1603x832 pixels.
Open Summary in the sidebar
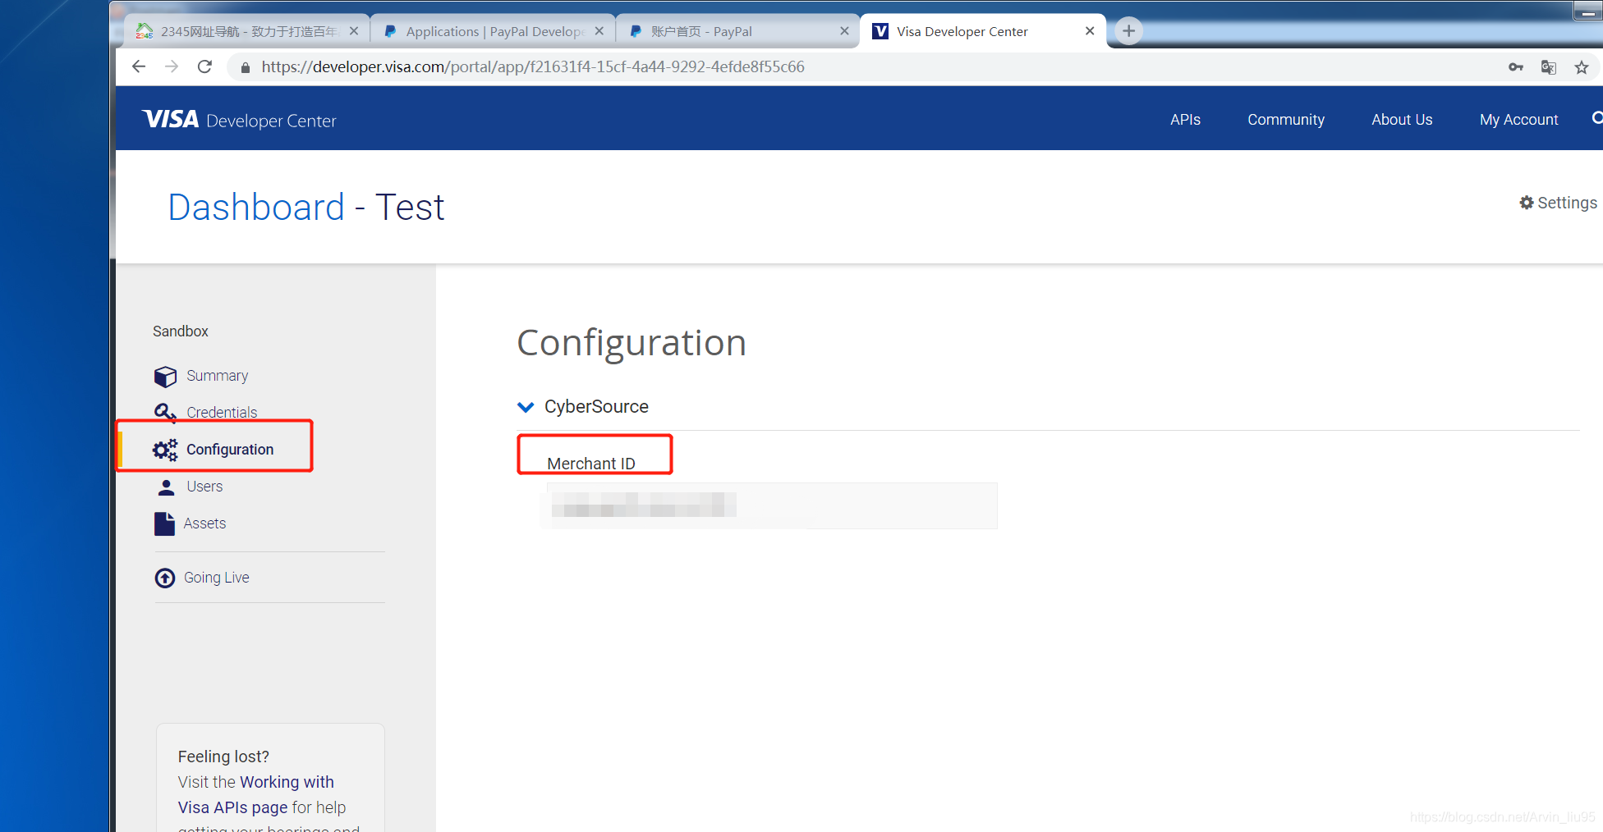(x=217, y=376)
